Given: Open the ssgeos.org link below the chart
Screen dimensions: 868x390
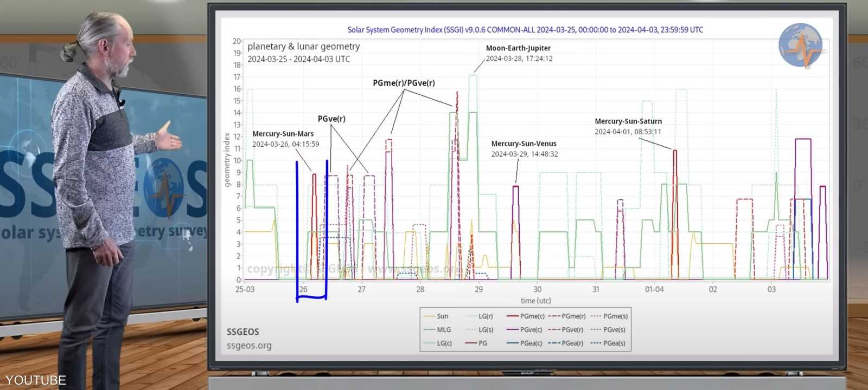Looking at the screenshot, I should (249, 346).
